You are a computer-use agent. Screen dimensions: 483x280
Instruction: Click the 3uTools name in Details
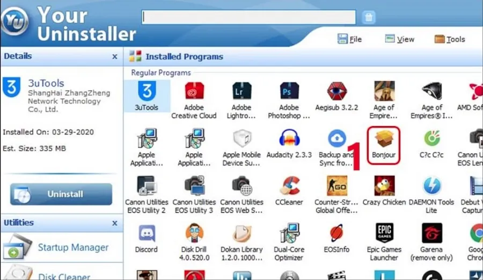click(46, 83)
